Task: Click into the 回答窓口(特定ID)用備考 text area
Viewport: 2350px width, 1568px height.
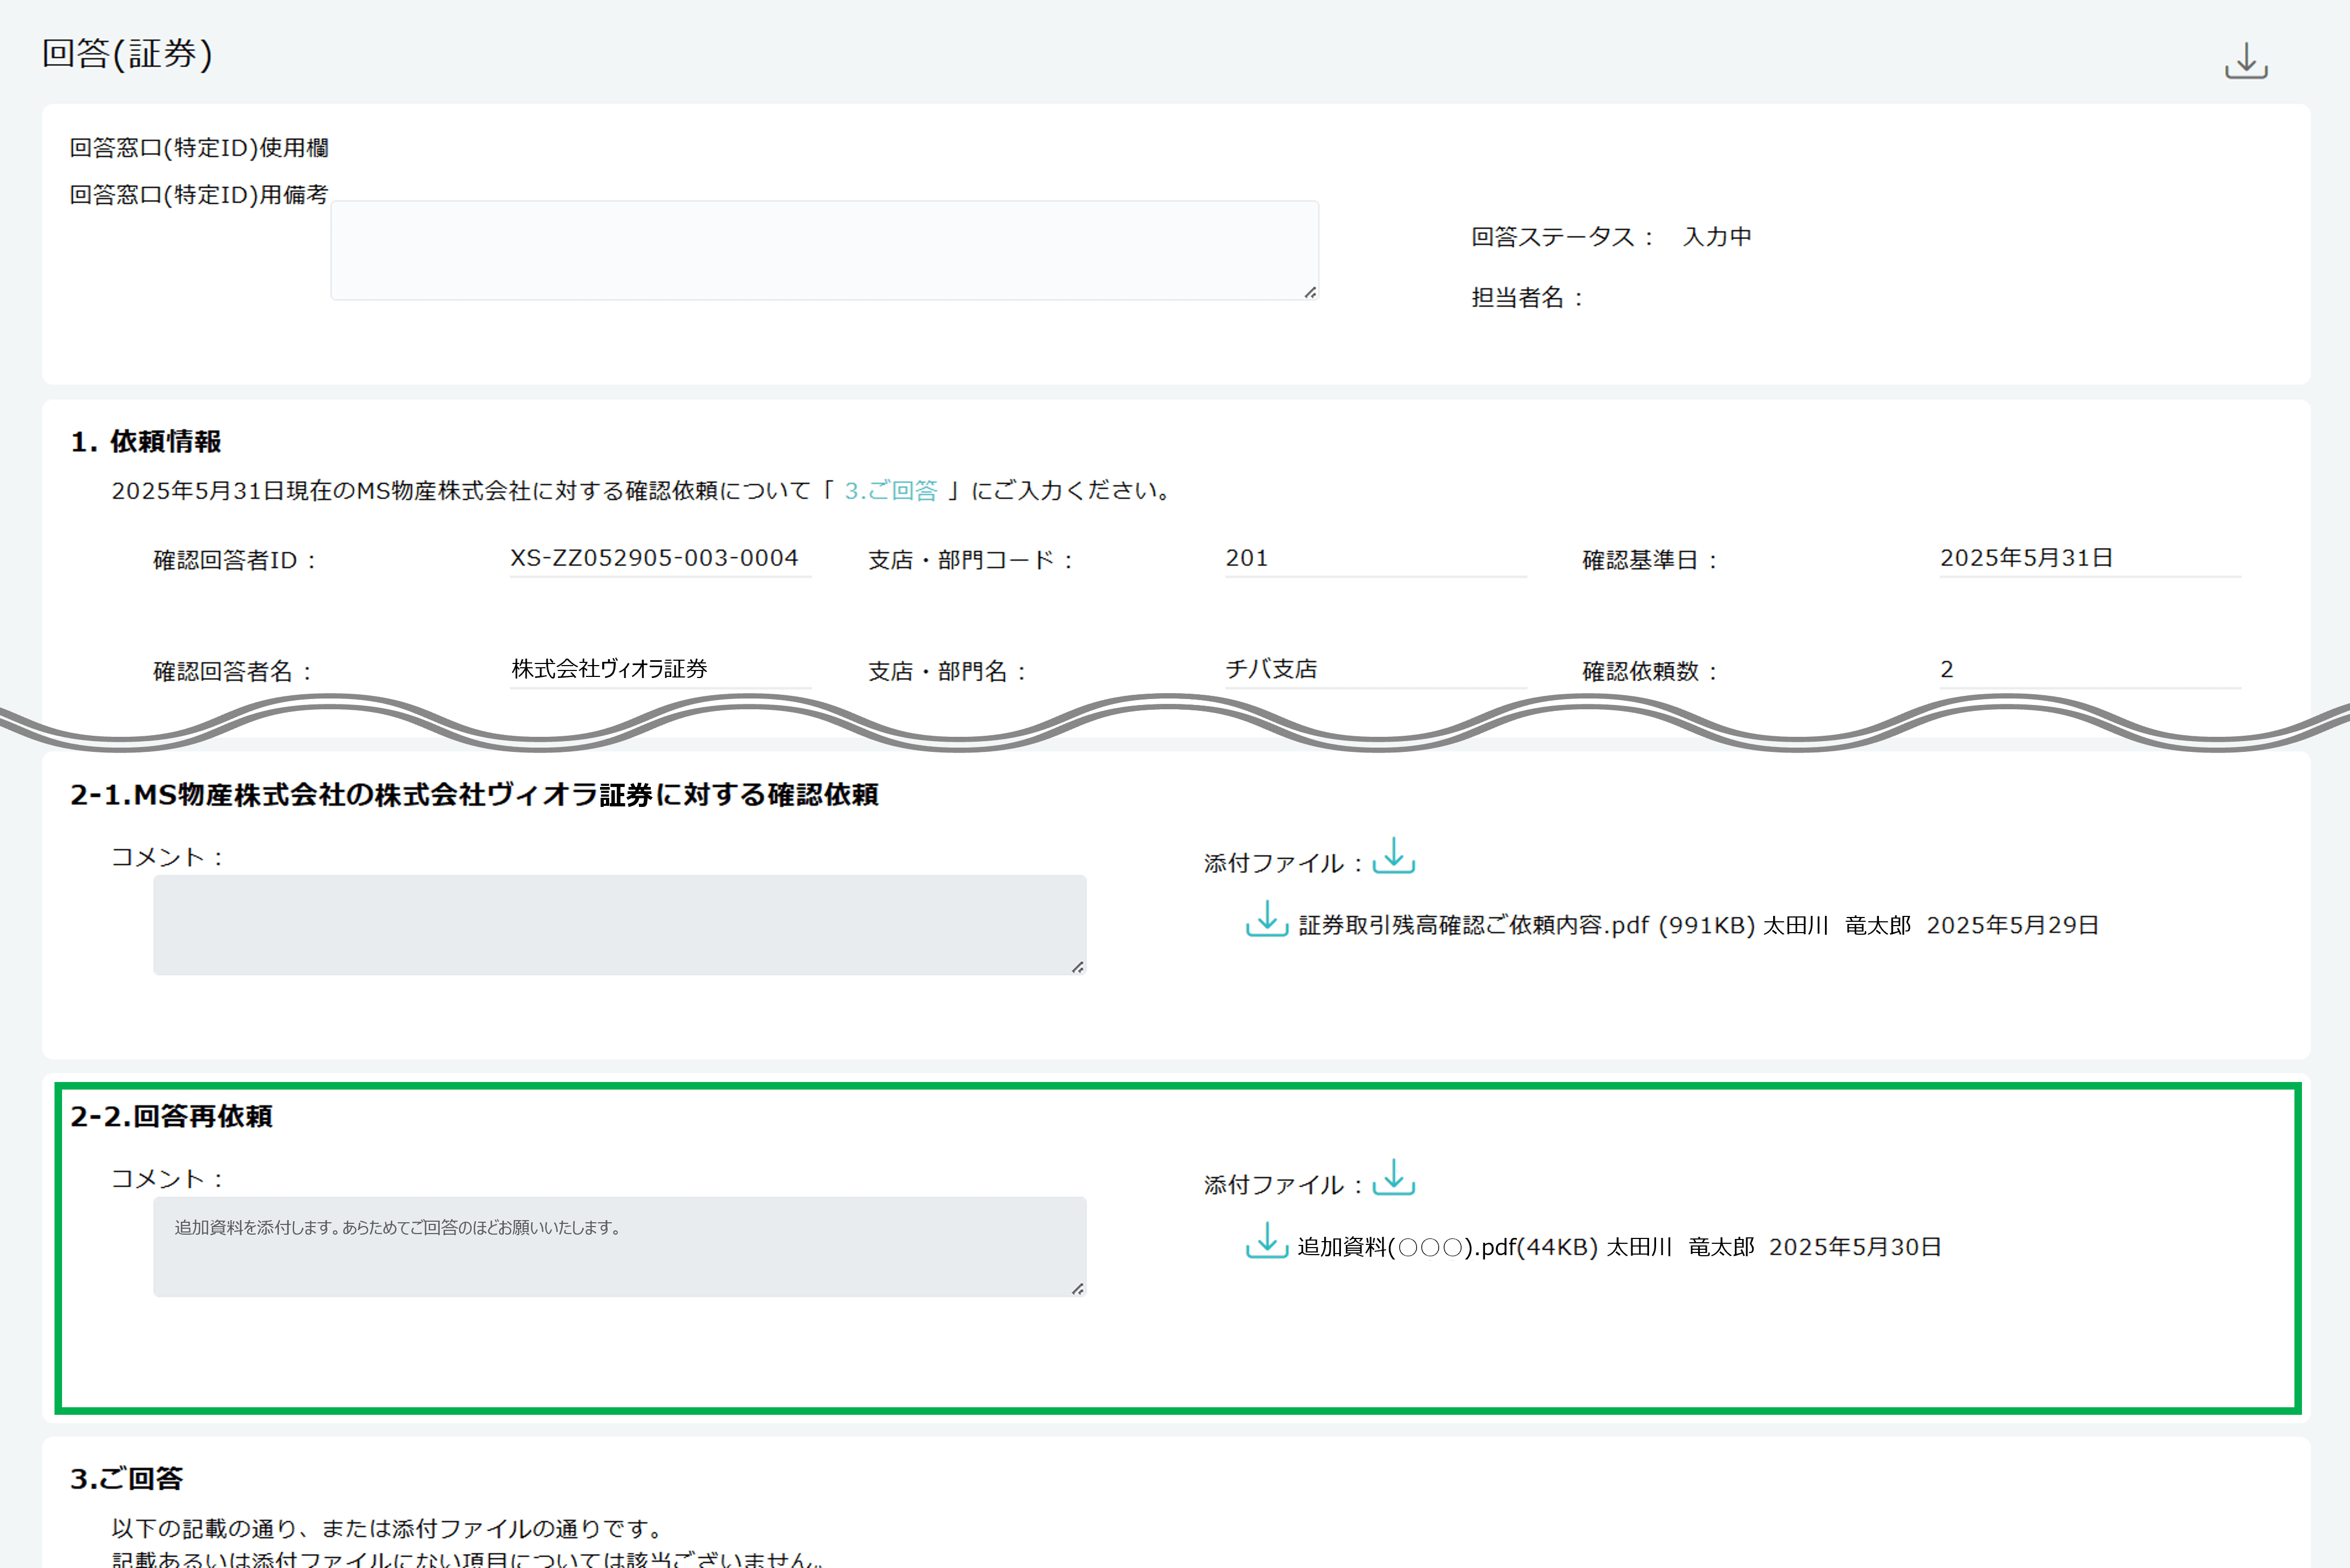Action: pos(823,250)
